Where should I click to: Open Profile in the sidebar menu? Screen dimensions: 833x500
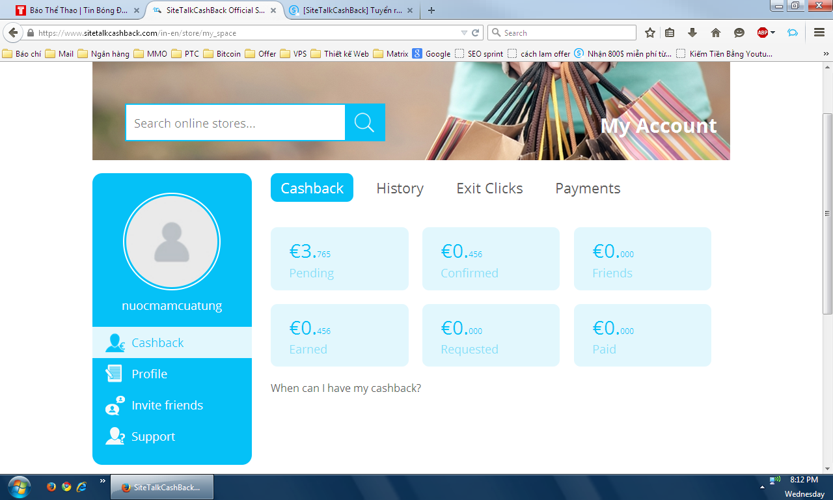(172, 374)
